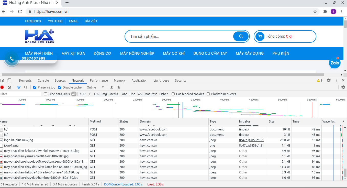347x188 pixels.
Task: Check Has blocked cookies box
Action: [173, 94]
